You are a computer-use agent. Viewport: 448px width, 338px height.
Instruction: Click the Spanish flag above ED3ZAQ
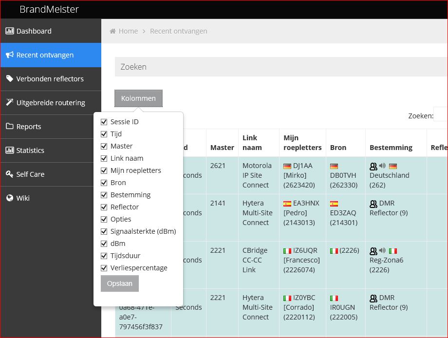pos(334,204)
